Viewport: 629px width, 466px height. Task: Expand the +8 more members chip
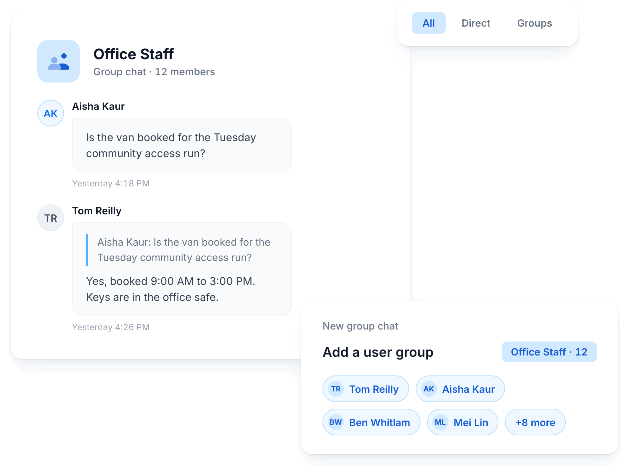pyautogui.click(x=535, y=422)
